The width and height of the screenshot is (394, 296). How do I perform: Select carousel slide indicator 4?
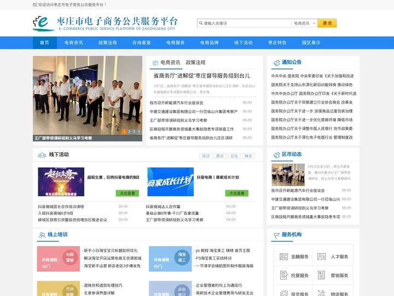pyautogui.click(x=138, y=132)
